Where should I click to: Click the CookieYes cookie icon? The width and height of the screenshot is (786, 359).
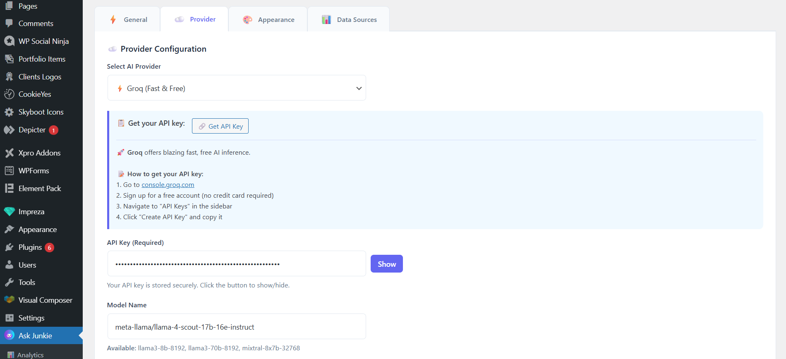[x=9, y=94]
